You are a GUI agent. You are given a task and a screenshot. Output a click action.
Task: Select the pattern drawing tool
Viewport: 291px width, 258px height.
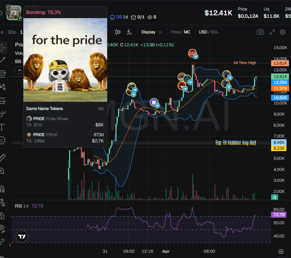click(x=2, y=87)
